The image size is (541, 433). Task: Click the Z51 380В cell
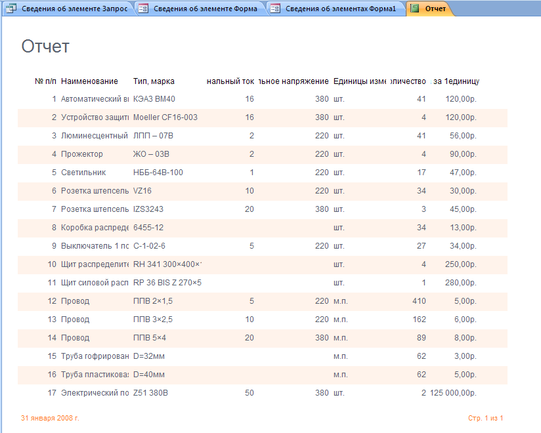[150, 393]
